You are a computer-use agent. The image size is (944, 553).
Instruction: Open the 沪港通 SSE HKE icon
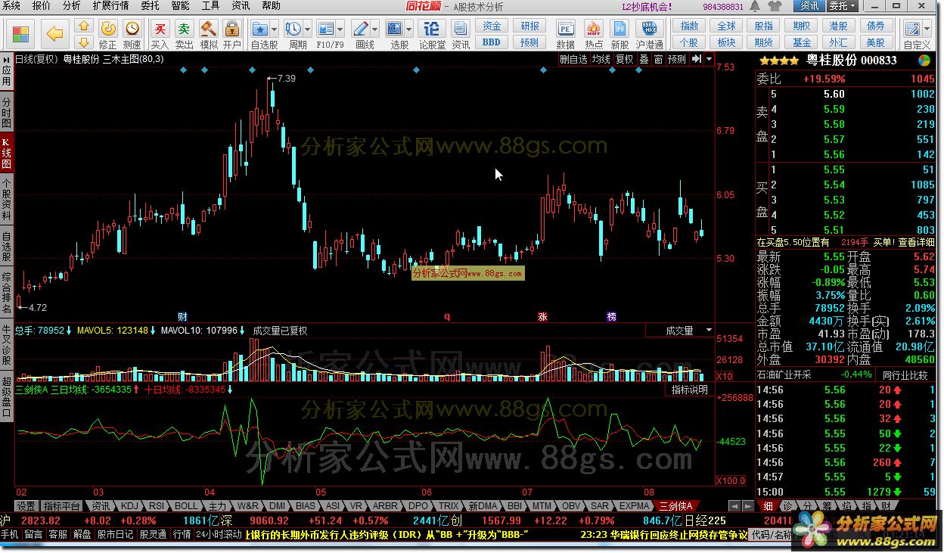coord(648,30)
